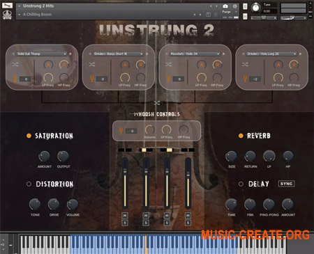The width and height of the screenshot is (314, 254).
Task: Shuffle the Ricochets Violin 34 layer sample
Action: [x=168, y=65]
